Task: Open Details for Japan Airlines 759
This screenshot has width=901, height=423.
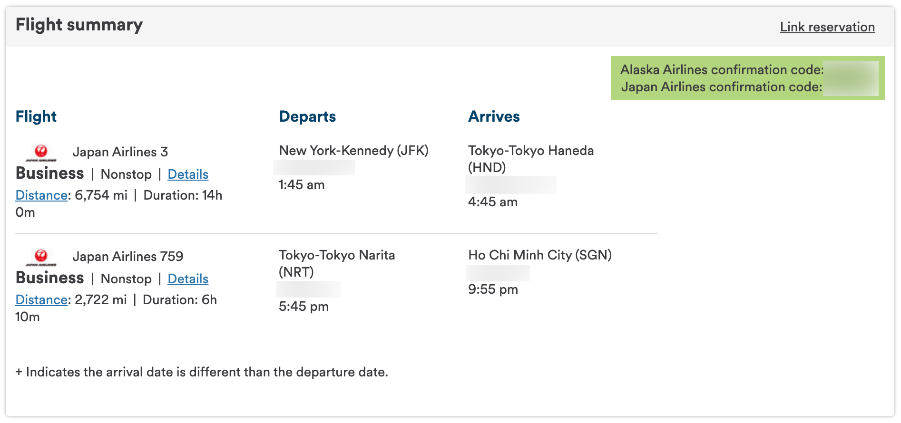Action: pyautogui.click(x=188, y=279)
